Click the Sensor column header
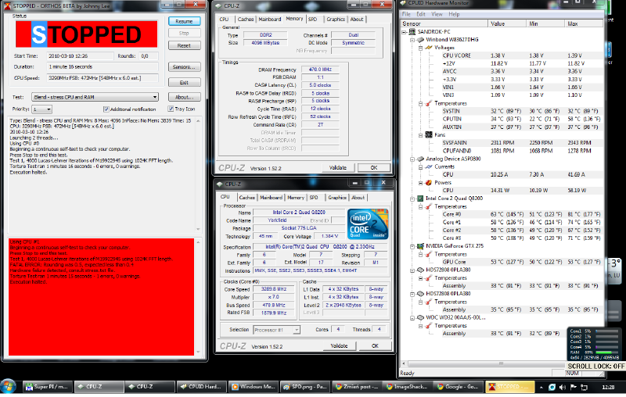626x397 pixels. (x=444, y=23)
